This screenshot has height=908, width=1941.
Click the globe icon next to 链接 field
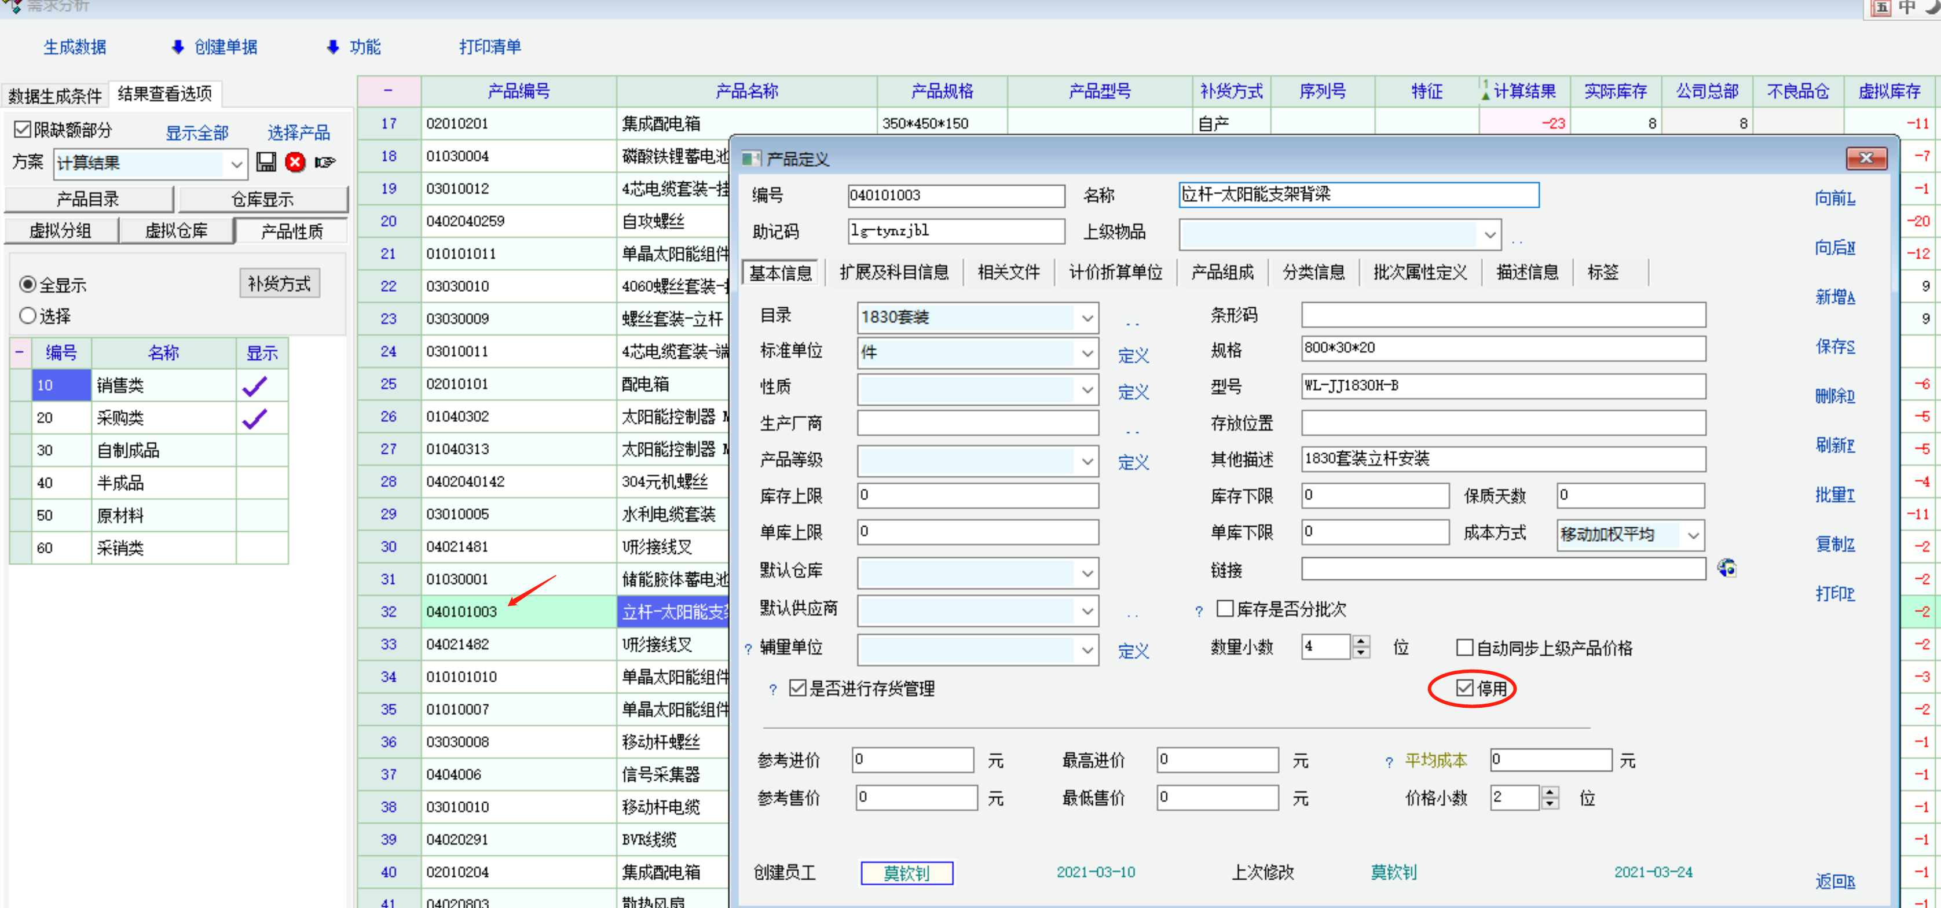[1726, 568]
